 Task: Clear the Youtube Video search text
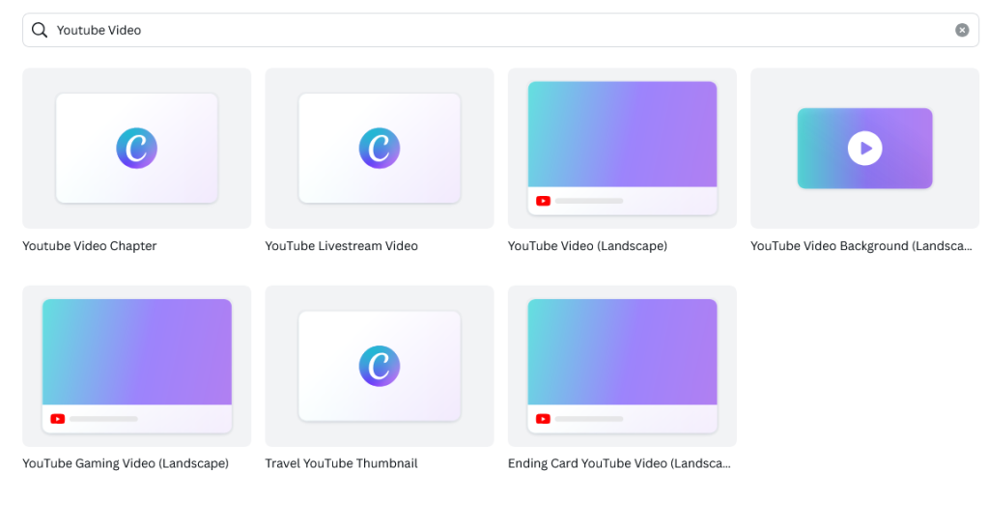pyautogui.click(x=961, y=30)
